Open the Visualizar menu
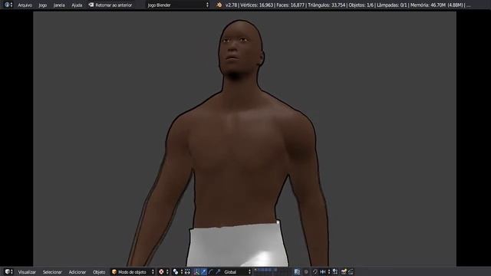The width and height of the screenshot is (491, 276). tap(27, 272)
